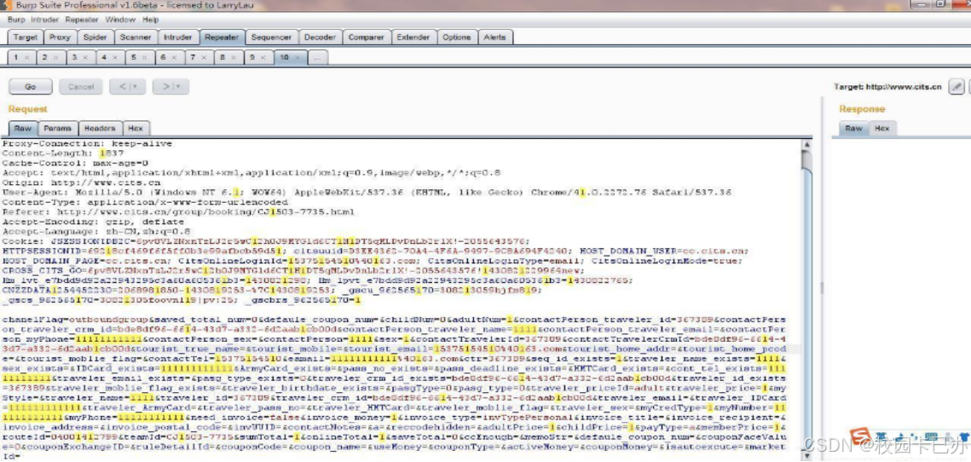
Task: Close Repeater tab 10 with its x
Action: [298, 58]
